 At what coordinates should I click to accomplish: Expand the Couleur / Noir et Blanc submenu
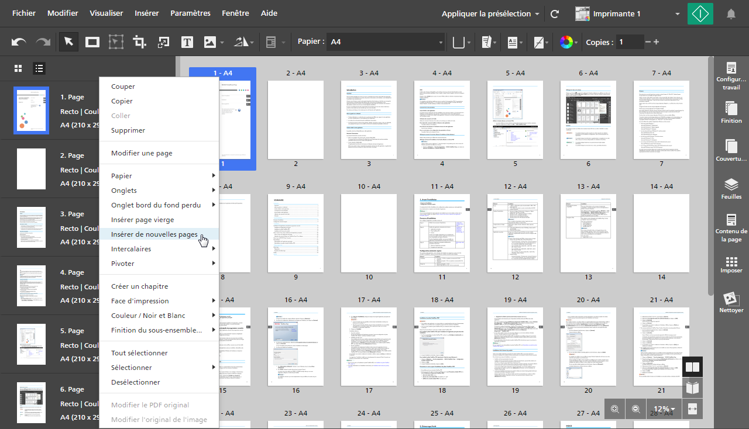tap(159, 316)
